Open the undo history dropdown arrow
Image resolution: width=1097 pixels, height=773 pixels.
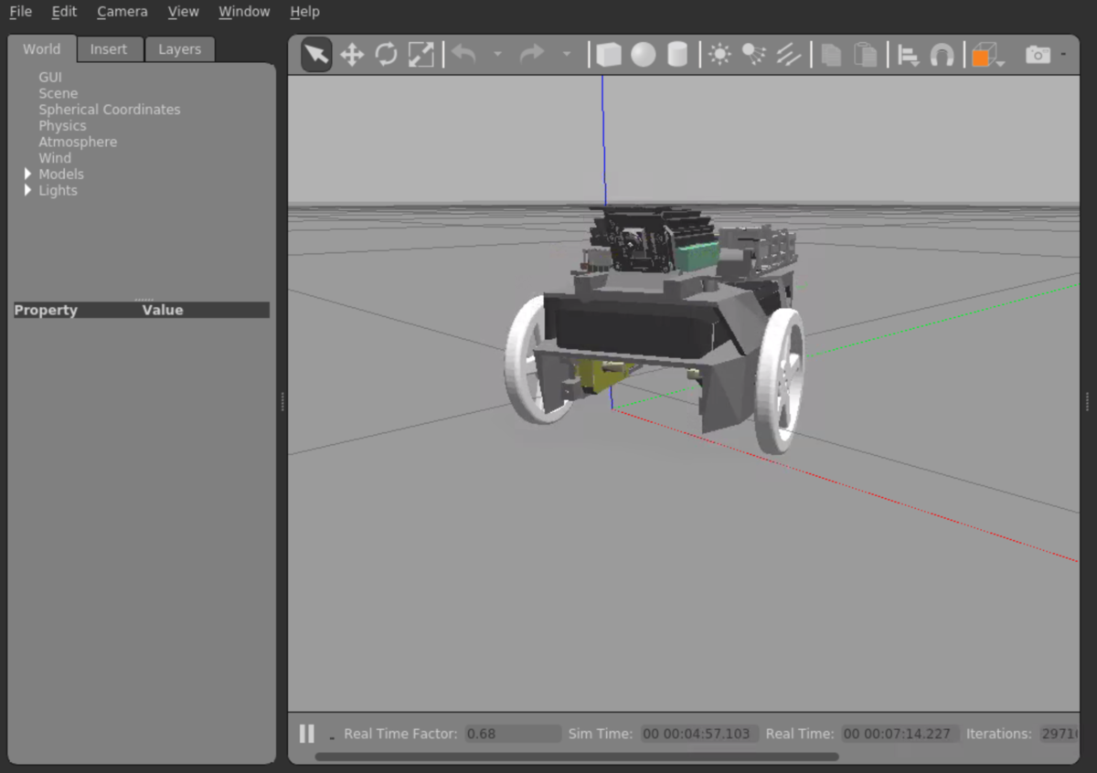497,55
